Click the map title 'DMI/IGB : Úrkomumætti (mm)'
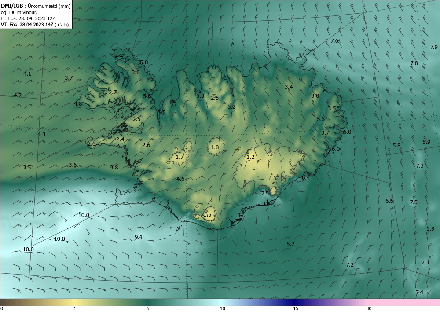The width and height of the screenshot is (440, 312). click(x=36, y=6)
